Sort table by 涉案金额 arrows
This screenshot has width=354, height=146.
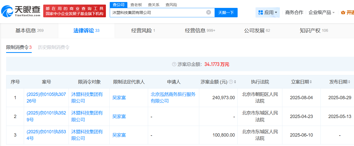[x=235, y=82]
